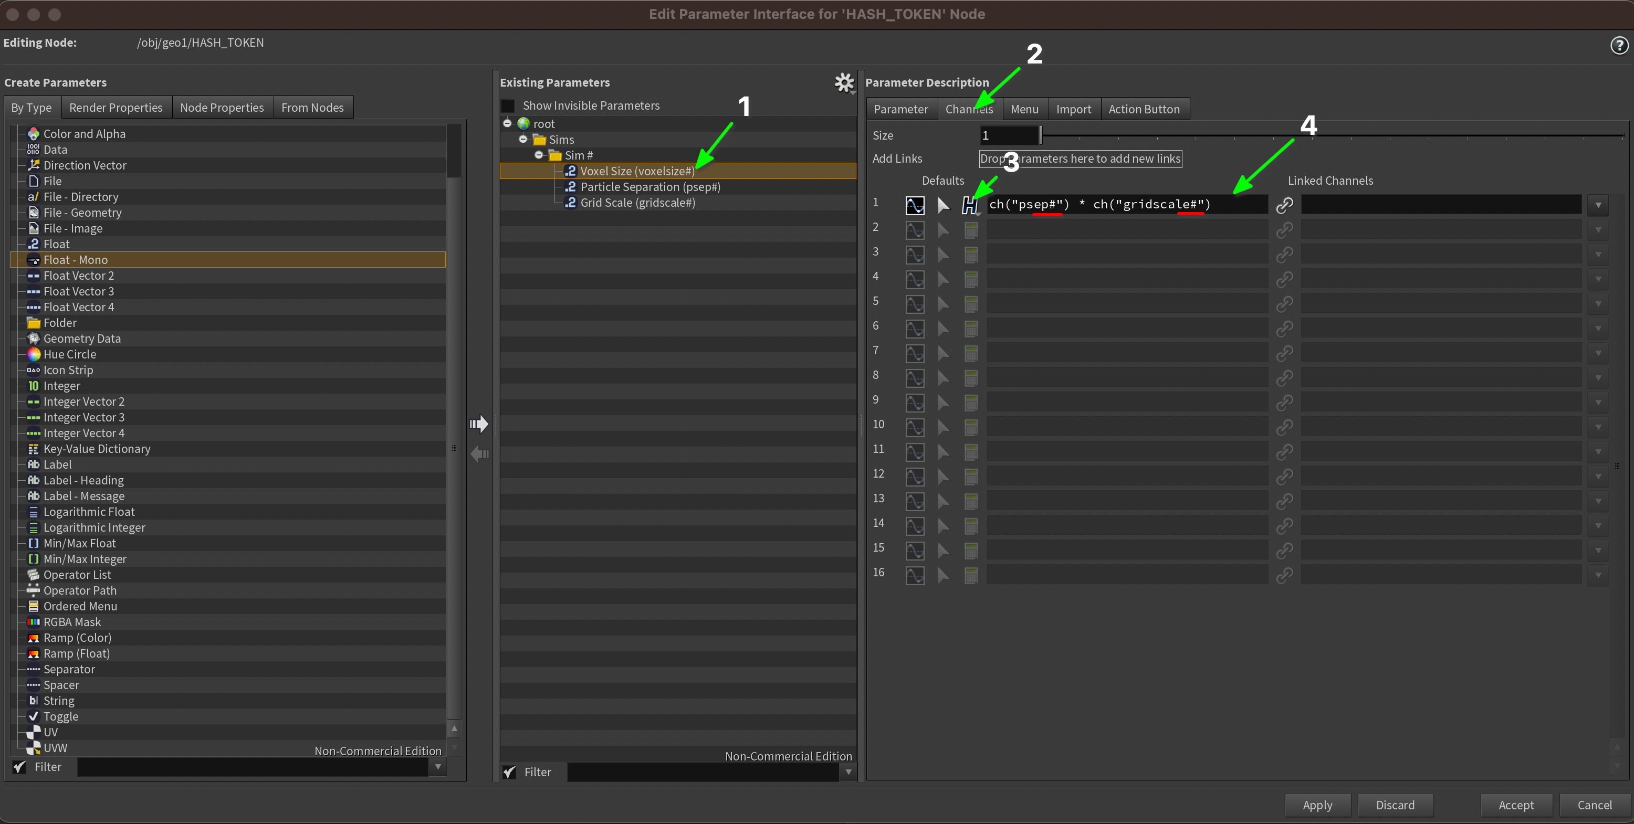Click the help question mark icon
The width and height of the screenshot is (1634, 824).
point(1619,46)
